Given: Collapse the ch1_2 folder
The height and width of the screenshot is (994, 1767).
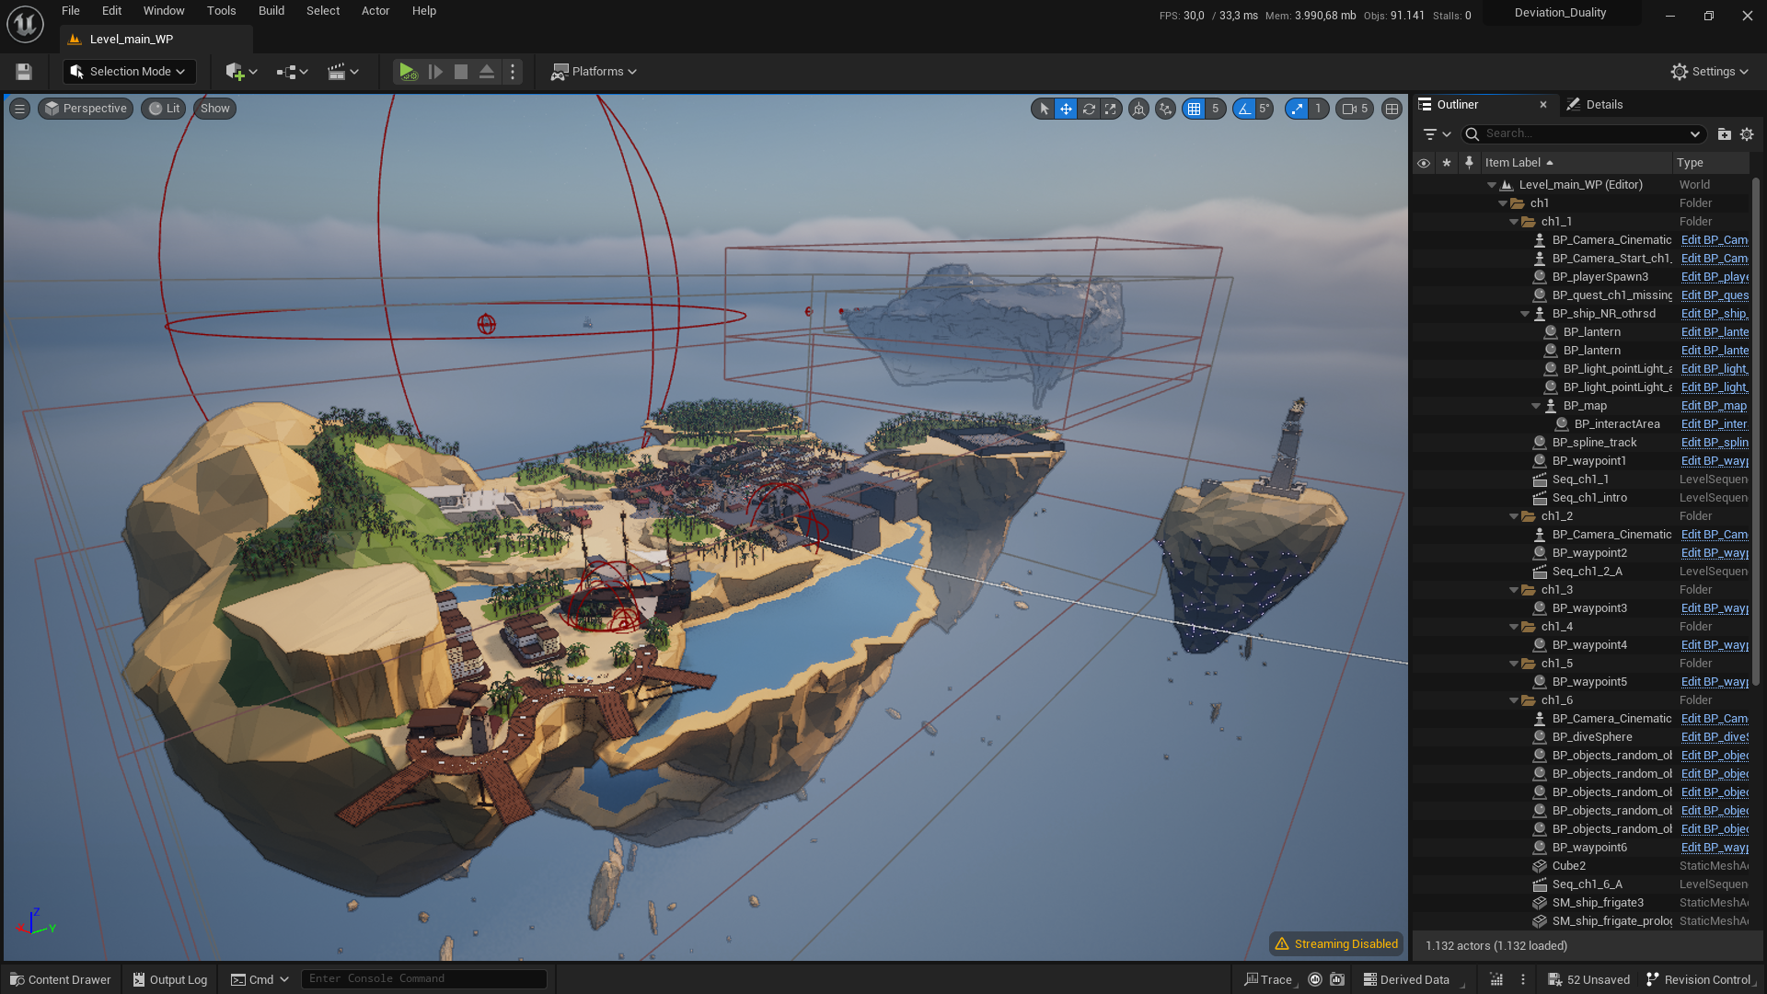Looking at the screenshot, I should click(1514, 516).
